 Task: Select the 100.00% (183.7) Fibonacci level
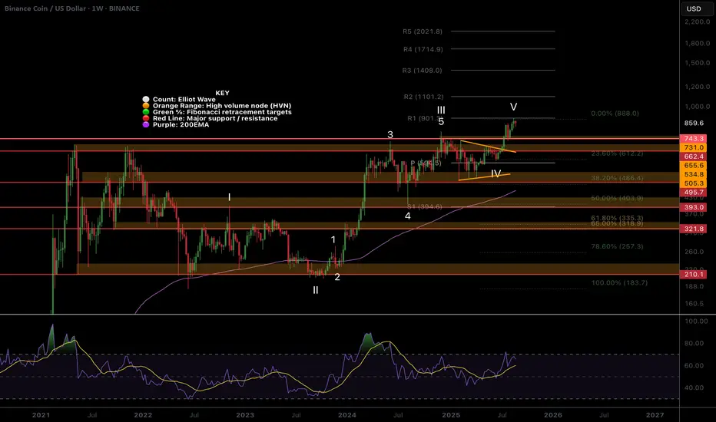click(619, 283)
